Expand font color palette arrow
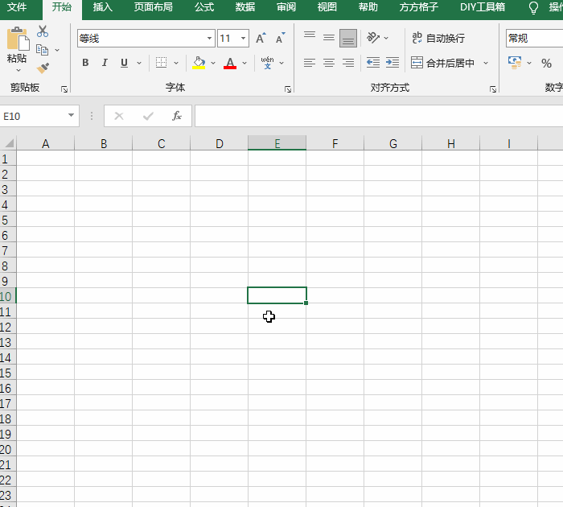The image size is (563, 507). tap(245, 63)
